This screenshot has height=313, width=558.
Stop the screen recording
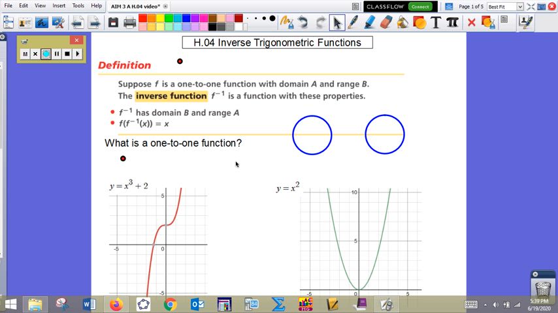point(67,54)
